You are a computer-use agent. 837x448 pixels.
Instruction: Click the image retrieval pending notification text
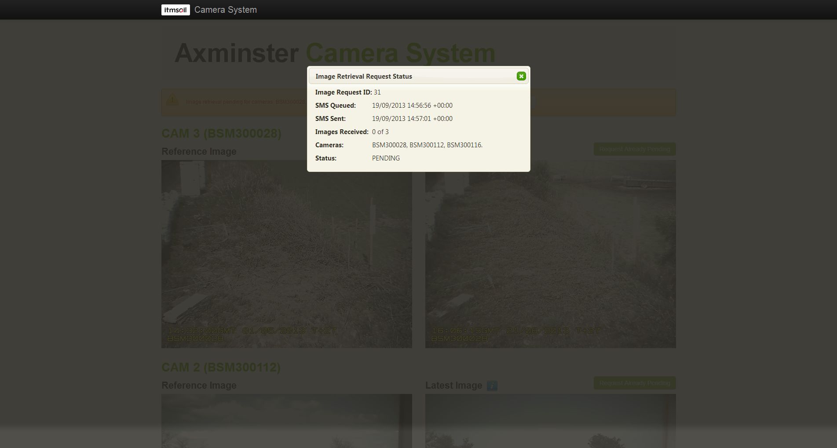click(x=245, y=102)
